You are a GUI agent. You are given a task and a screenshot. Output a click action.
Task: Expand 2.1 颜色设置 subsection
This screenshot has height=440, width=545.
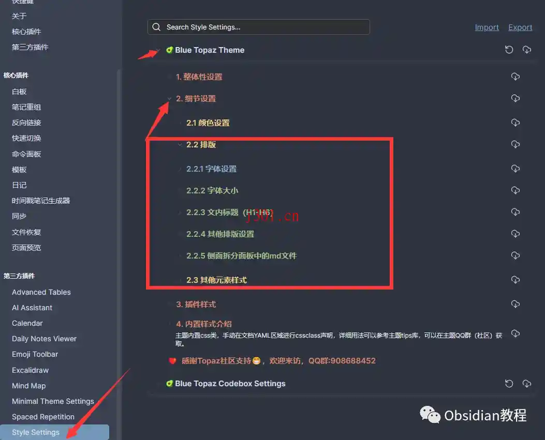(180, 123)
